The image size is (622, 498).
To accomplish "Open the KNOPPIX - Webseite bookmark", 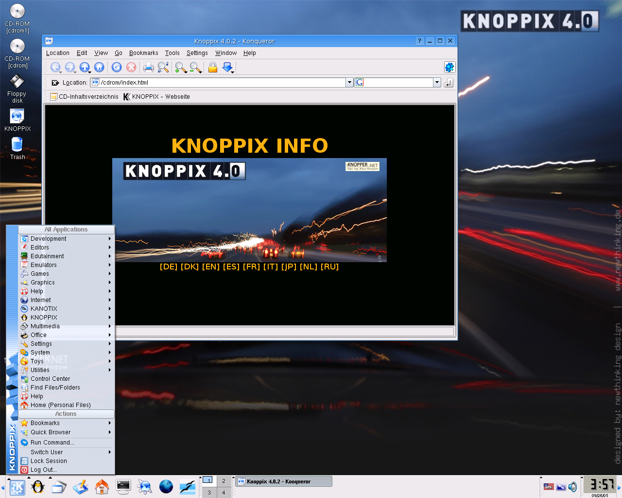I will (x=156, y=97).
